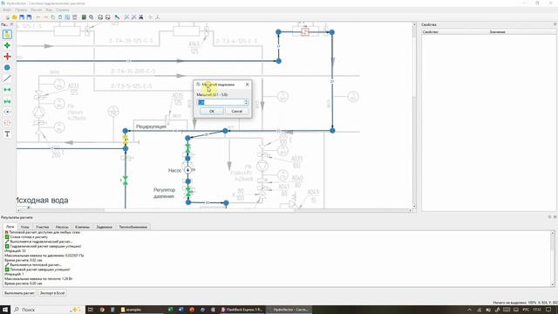Click the Регулятор давления label

pyautogui.click(x=165, y=193)
